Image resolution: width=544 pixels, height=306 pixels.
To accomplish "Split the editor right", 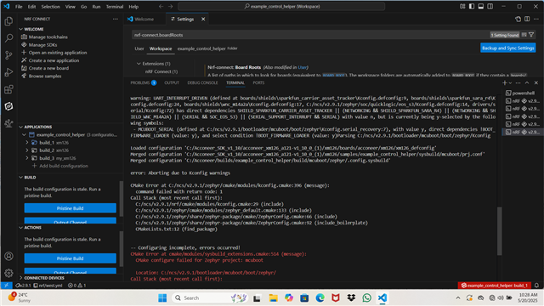I will pyautogui.click(x=527, y=19).
